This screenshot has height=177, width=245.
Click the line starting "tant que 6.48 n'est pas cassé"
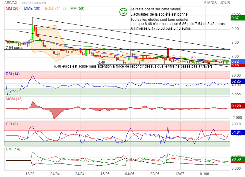tap(178, 24)
